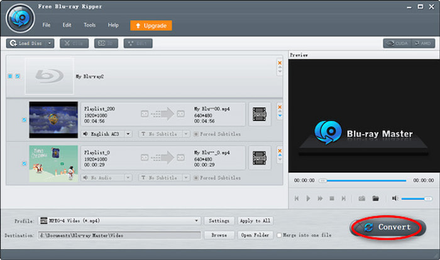
Task: Adjust the preview volume slider
Action: click(417, 199)
